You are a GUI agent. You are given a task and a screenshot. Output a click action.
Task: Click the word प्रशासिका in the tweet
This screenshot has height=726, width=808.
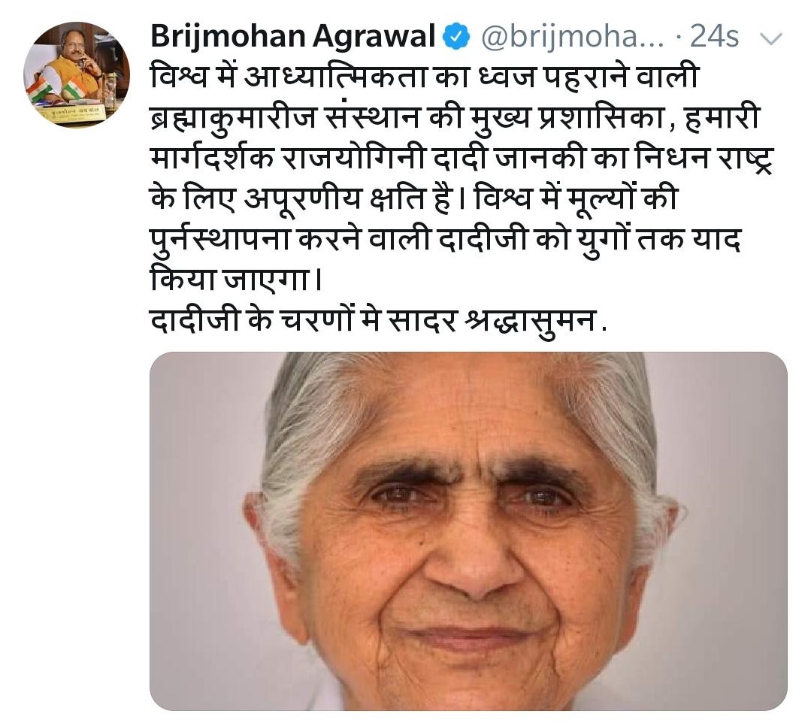point(599,119)
